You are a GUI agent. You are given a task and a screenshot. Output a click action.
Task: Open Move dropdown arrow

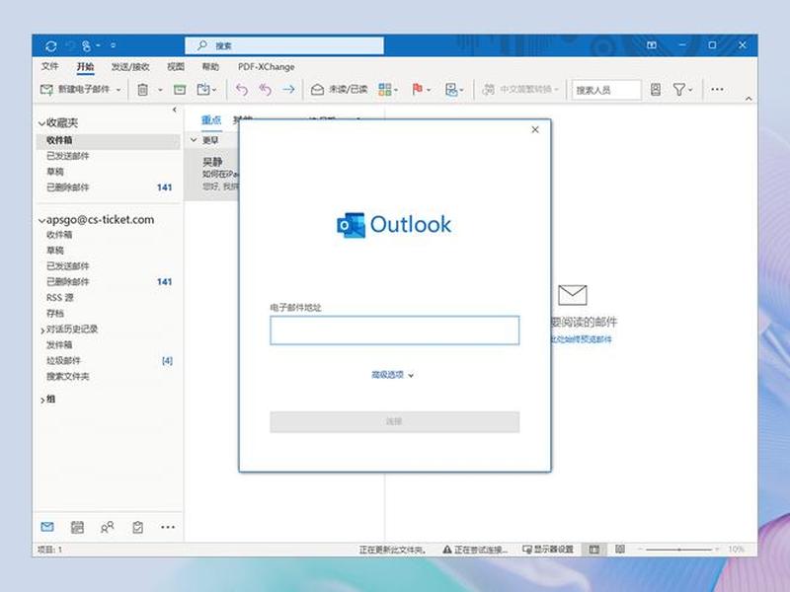click(x=214, y=90)
